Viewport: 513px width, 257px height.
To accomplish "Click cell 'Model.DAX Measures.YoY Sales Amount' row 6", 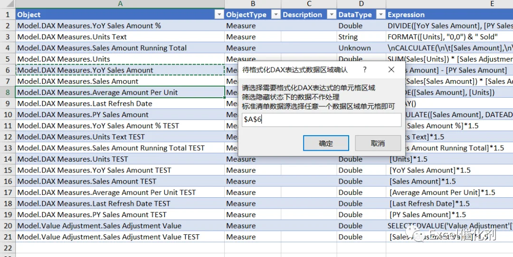I will (x=120, y=70).
